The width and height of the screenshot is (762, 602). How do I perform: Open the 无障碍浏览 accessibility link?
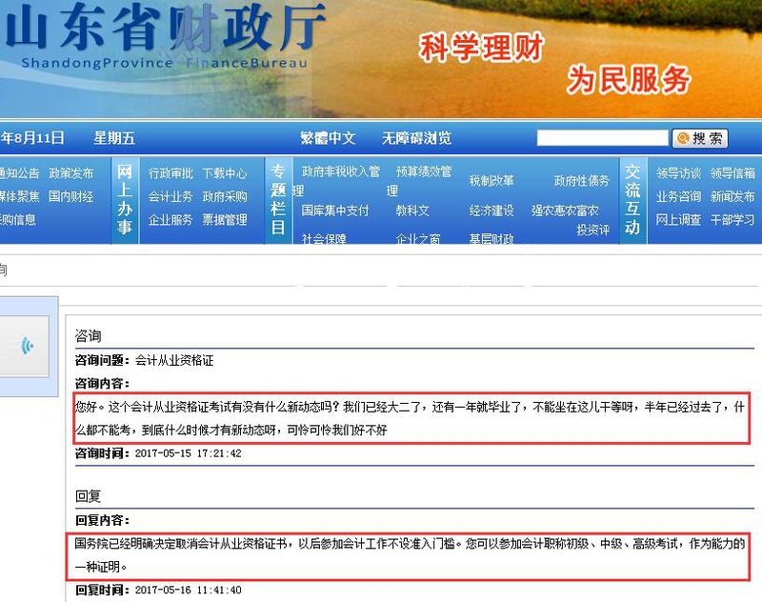click(x=417, y=138)
